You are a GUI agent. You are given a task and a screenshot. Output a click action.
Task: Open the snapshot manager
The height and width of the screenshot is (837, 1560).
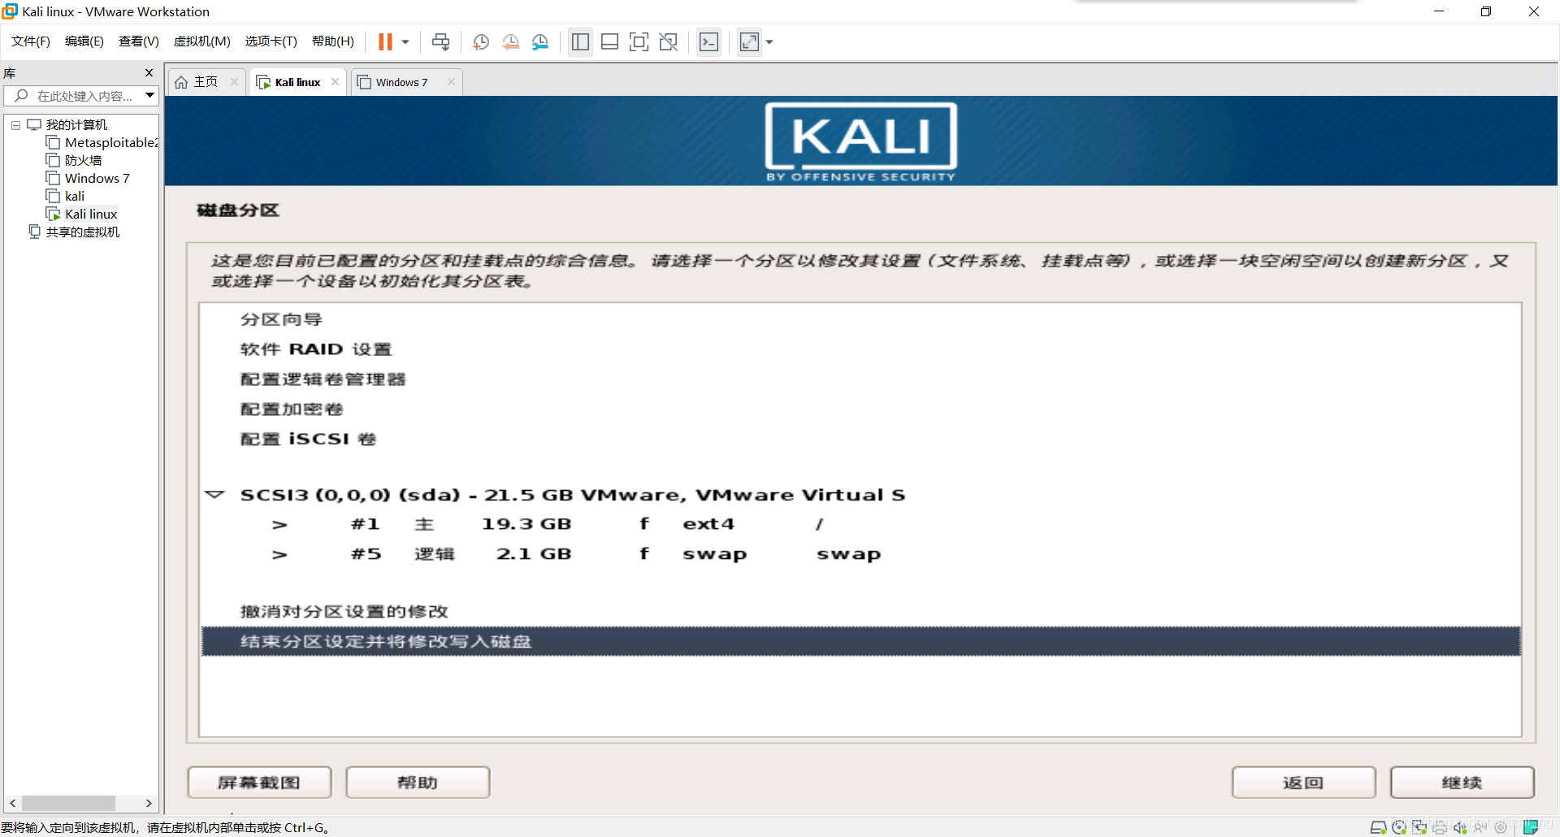click(540, 41)
